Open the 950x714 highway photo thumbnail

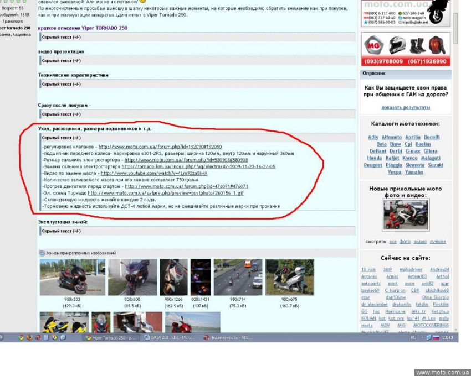(x=238, y=277)
